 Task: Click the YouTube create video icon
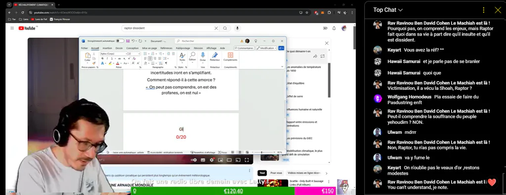tap(325, 28)
